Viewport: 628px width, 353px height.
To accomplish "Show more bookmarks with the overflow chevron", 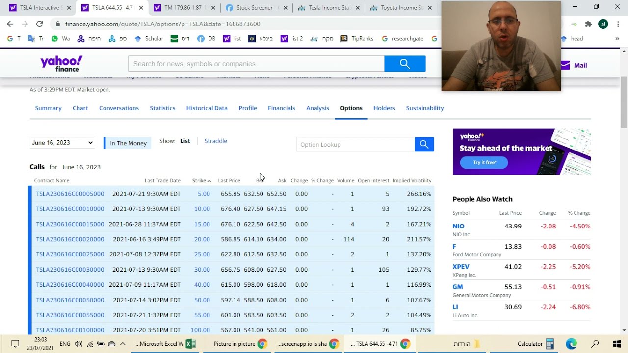I will click(617, 39).
